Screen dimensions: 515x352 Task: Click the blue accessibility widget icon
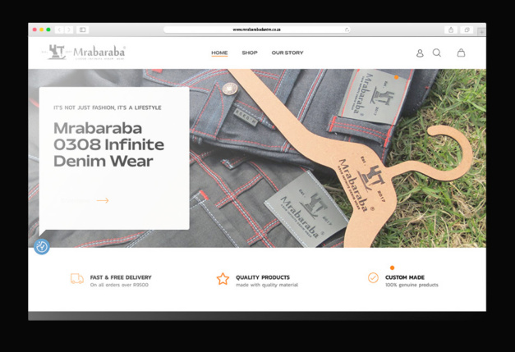(42, 247)
